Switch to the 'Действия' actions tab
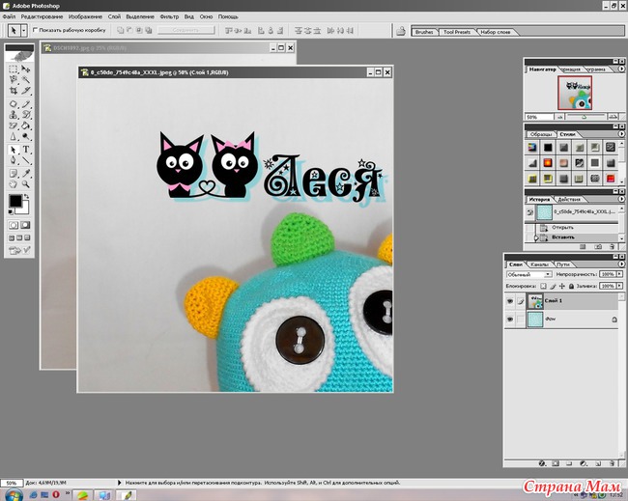 coord(569,199)
